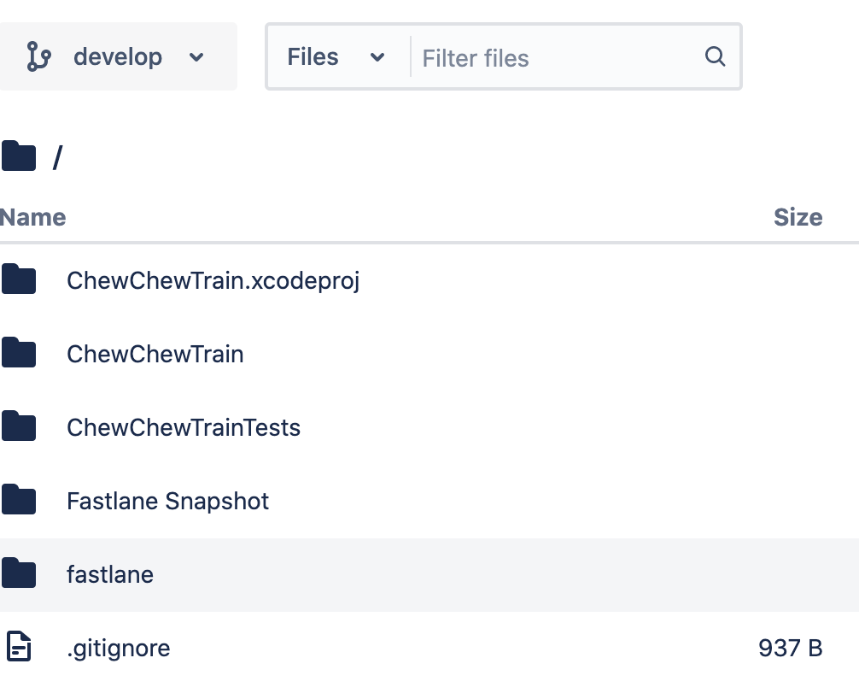Image resolution: width=859 pixels, height=699 pixels.
Task: Click folder icon of lowercase fastlane row
Action: click(19, 573)
